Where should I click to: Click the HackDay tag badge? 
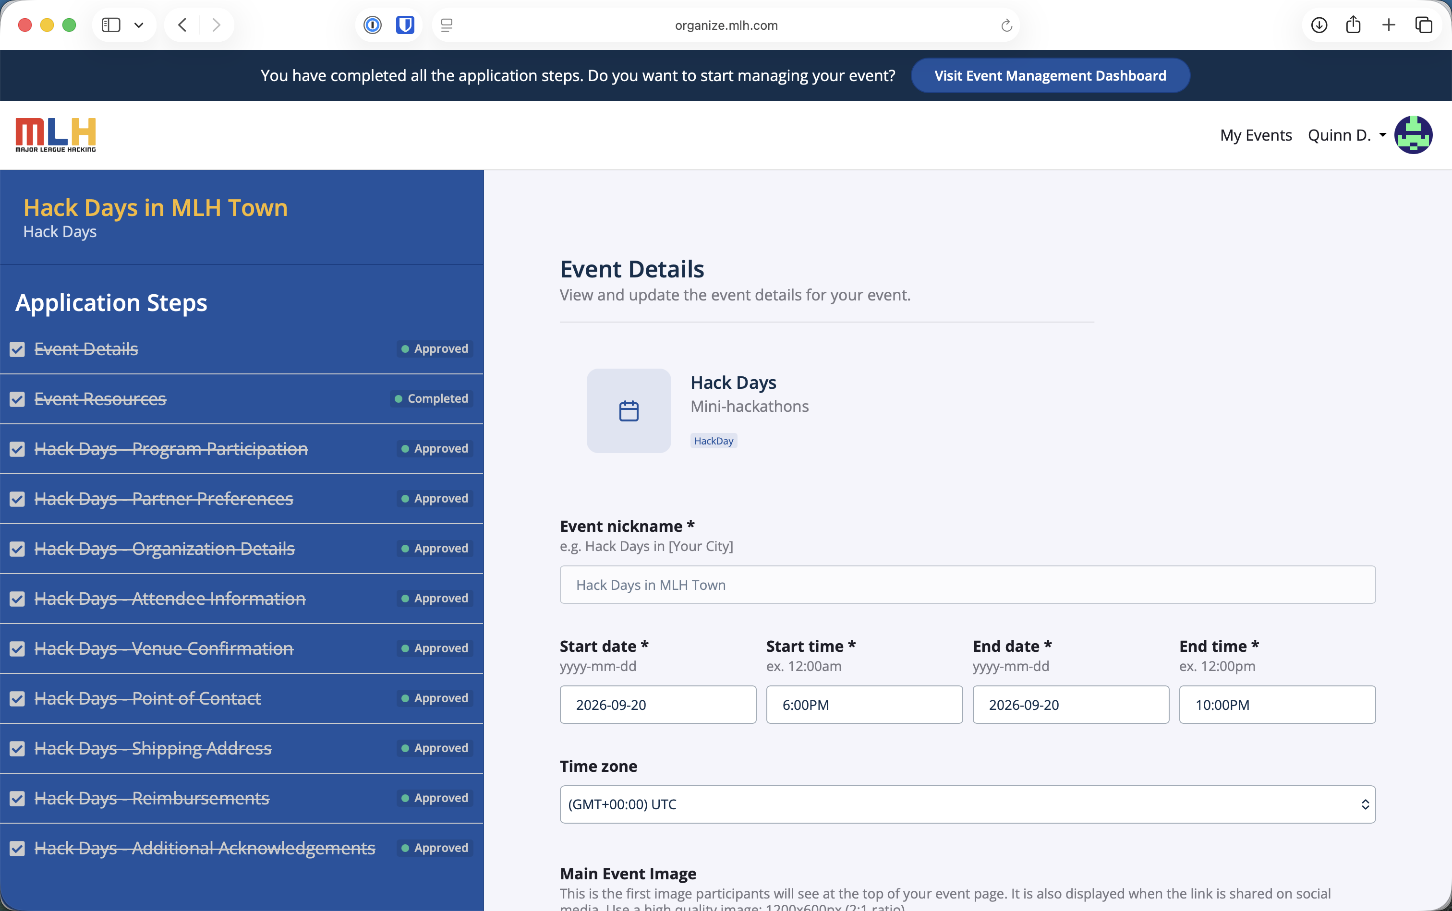(x=714, y=441)
